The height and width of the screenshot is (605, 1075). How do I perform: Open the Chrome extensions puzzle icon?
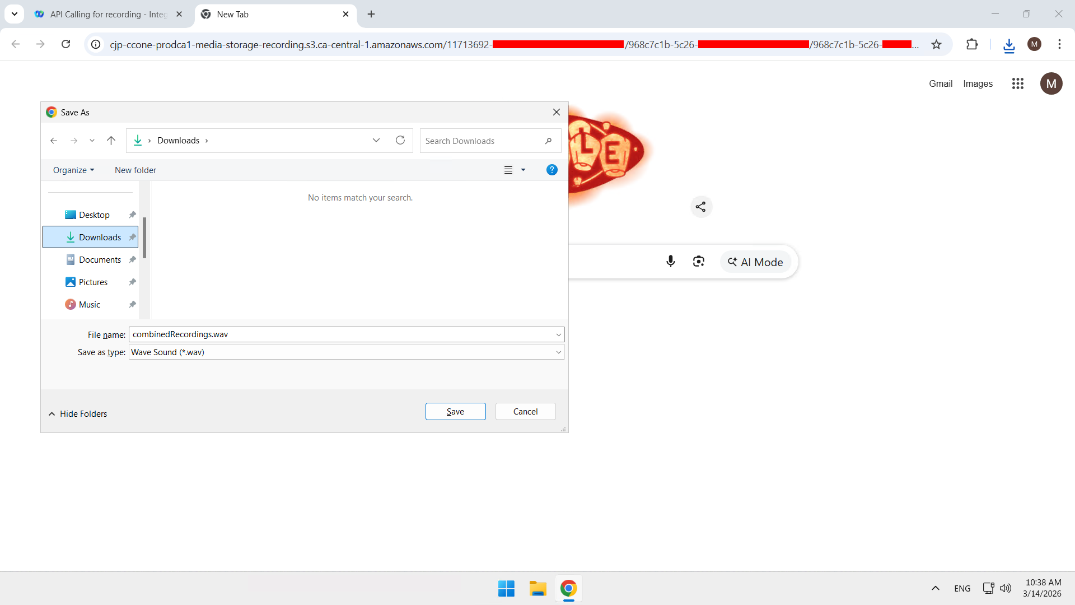[972, 44]
